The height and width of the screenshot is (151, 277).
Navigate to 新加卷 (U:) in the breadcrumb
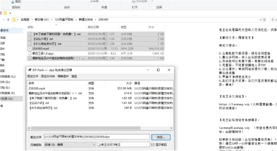pyautogui.click(x=42, y=20)
